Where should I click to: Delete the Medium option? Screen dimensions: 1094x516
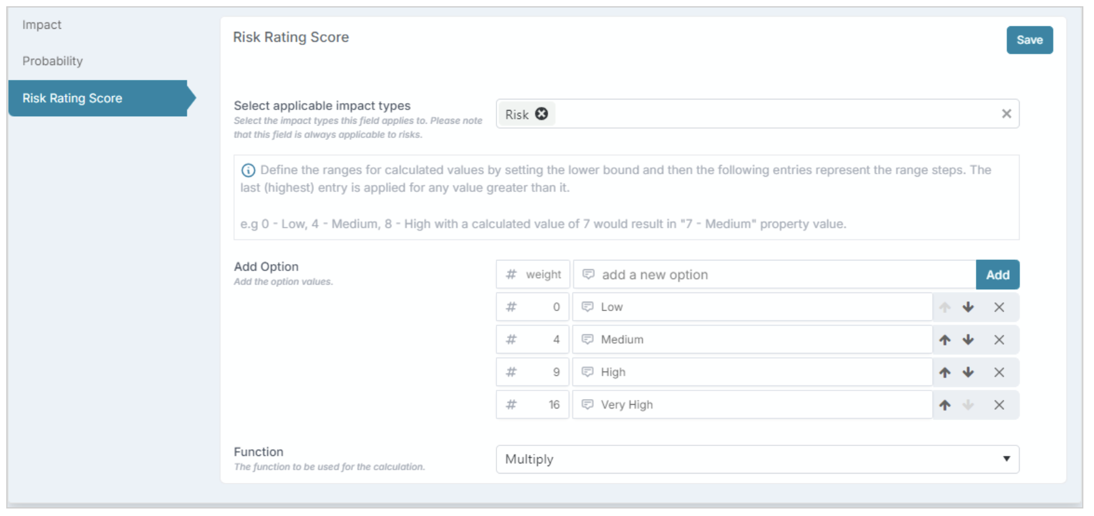point(999,340)
